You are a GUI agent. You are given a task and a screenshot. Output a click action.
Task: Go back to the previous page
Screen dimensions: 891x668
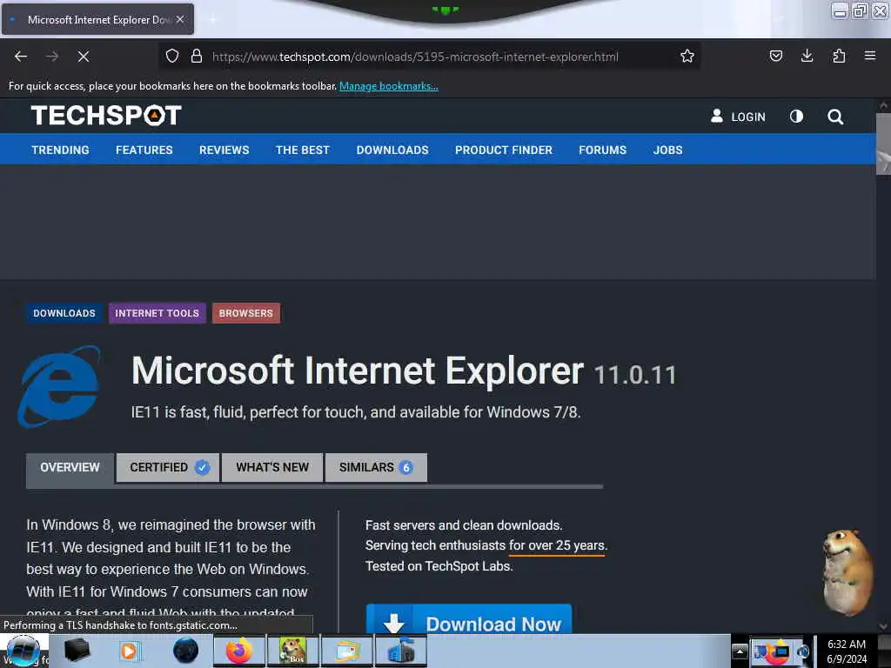[21, 57]
